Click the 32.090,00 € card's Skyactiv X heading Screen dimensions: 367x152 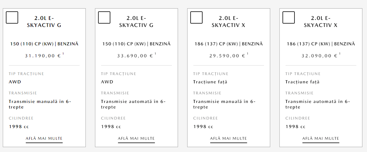point(321,22)
